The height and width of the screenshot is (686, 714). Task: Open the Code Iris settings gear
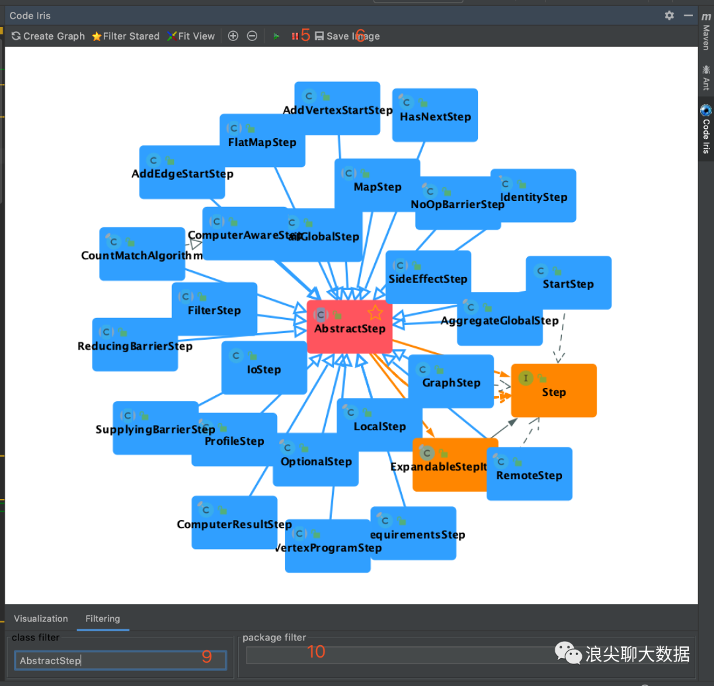pyautogui.click(x=669, y=15)
